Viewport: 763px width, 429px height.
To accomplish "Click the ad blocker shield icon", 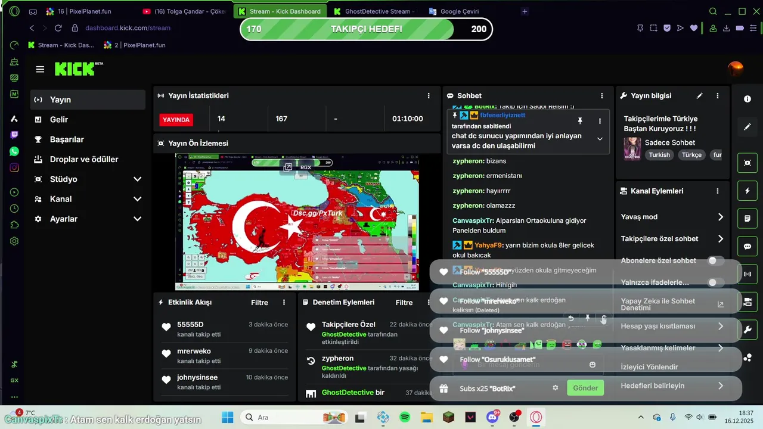I will click(666, 28).
